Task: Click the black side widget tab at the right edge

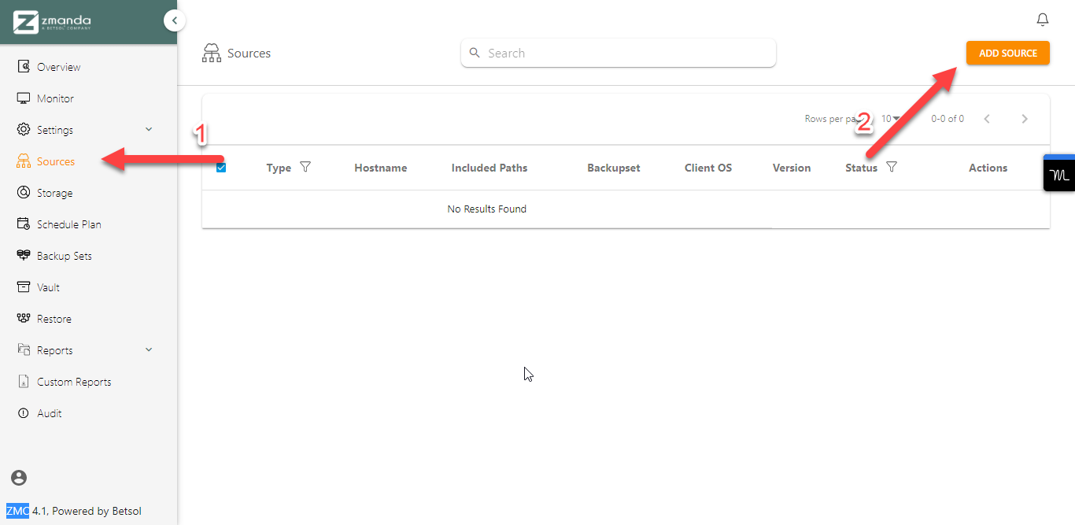Action: tap(1059, 173)
